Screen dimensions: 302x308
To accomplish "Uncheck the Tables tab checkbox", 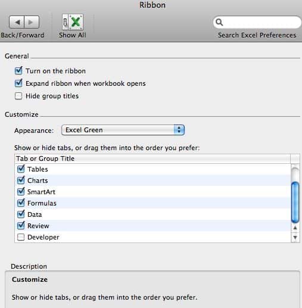I will 21,169.
